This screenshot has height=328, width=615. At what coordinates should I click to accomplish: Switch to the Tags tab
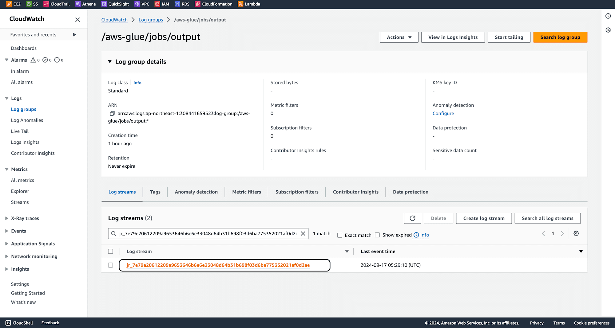coord(155,192)
